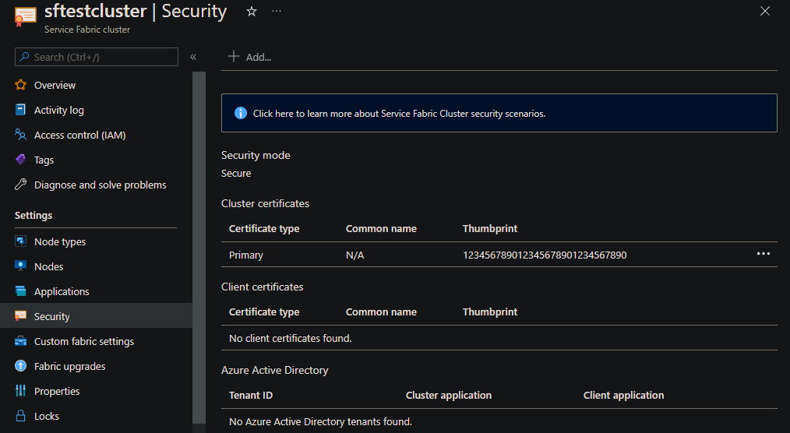Click the Locks padlock icon
790x433 pixels.
click(x=21, y=416)
